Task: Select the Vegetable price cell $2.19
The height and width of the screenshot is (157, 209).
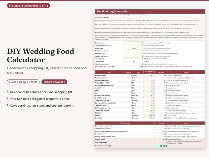Action: point(149,88)
